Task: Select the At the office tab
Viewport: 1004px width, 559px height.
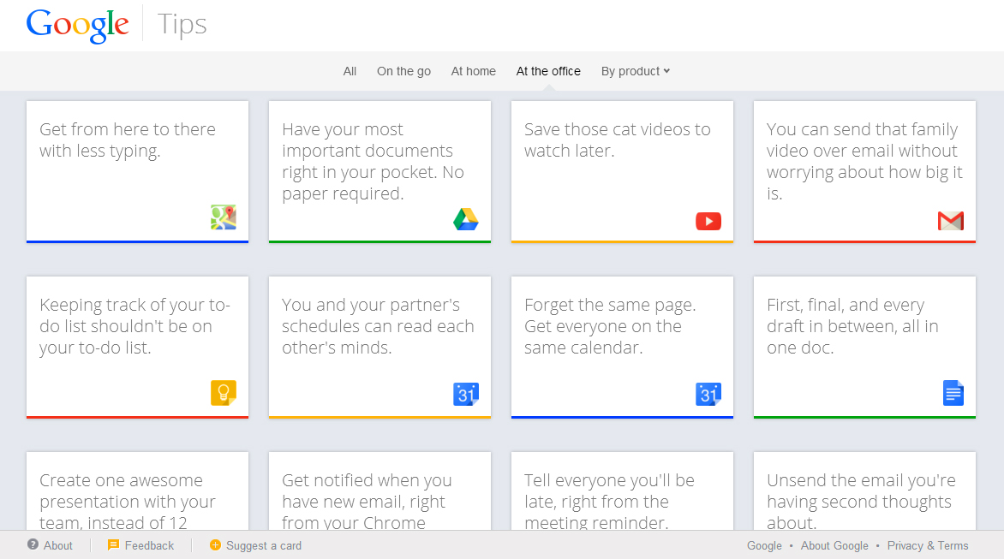Action: pyautogui.click(x=548, y=71)
